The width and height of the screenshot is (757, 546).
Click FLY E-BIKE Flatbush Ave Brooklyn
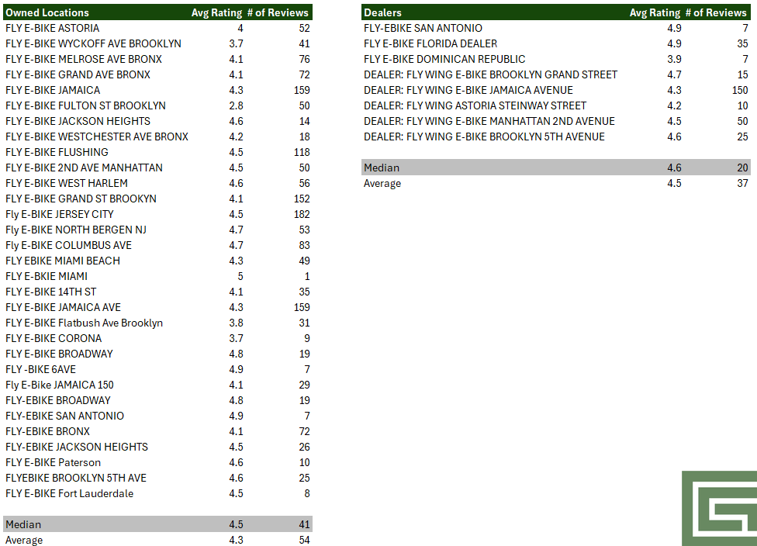pos(84,323)
